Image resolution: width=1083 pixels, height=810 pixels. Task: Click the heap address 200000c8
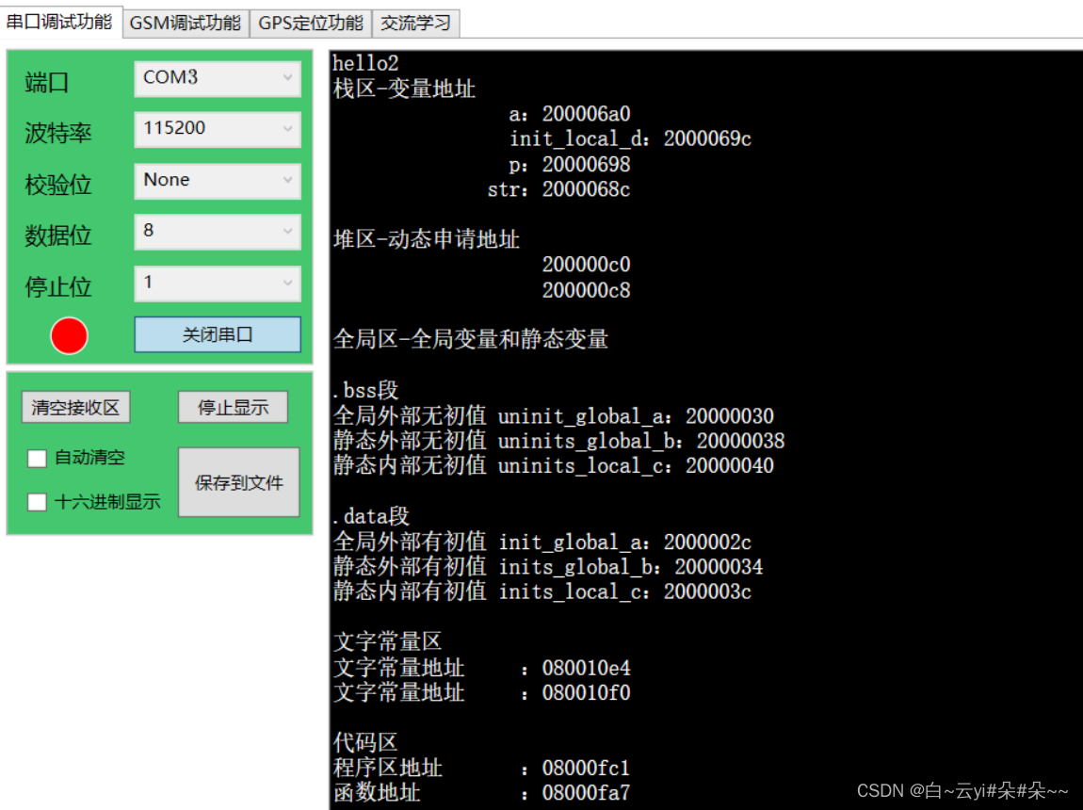[x=587, y=290]
